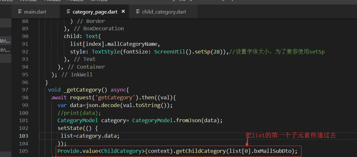Image resolution: width=357 pixels, height=157 pixels.
Task: Click the '// BoxDecoration' comment
Action: 99,29
